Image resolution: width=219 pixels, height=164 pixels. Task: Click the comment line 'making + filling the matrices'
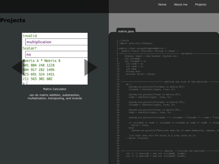185,151
